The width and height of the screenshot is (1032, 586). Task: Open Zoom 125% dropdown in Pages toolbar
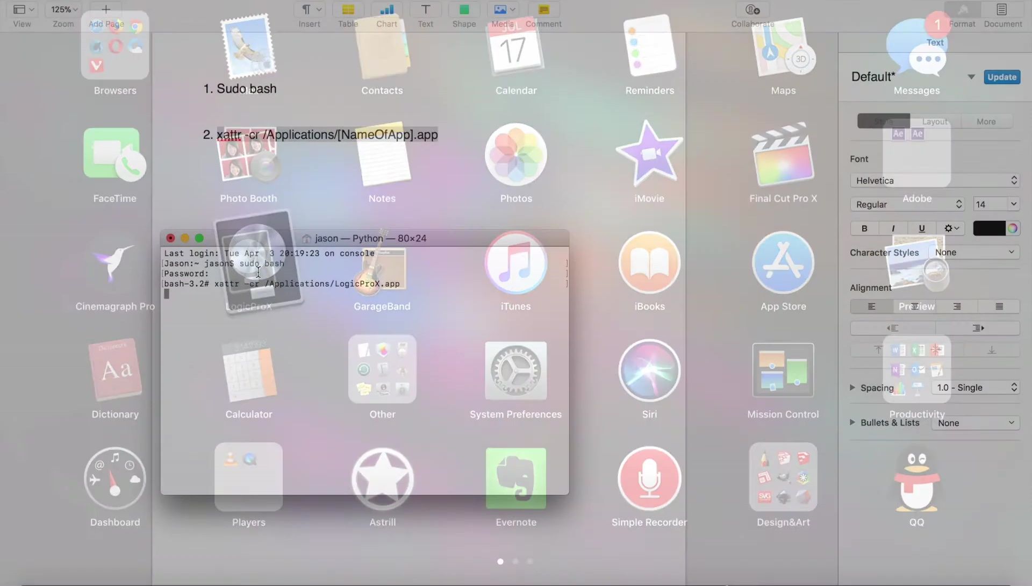(63, 10)
